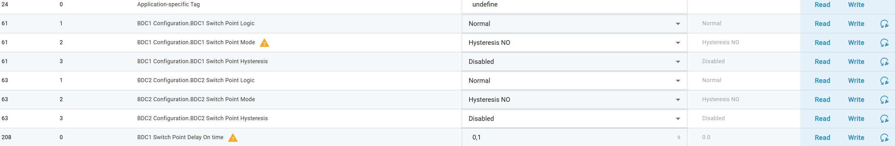Write the BDC2 Switch Point Mode value
Image resolution: width=895 pixels, height=146 pixels.
click(856, 100)
